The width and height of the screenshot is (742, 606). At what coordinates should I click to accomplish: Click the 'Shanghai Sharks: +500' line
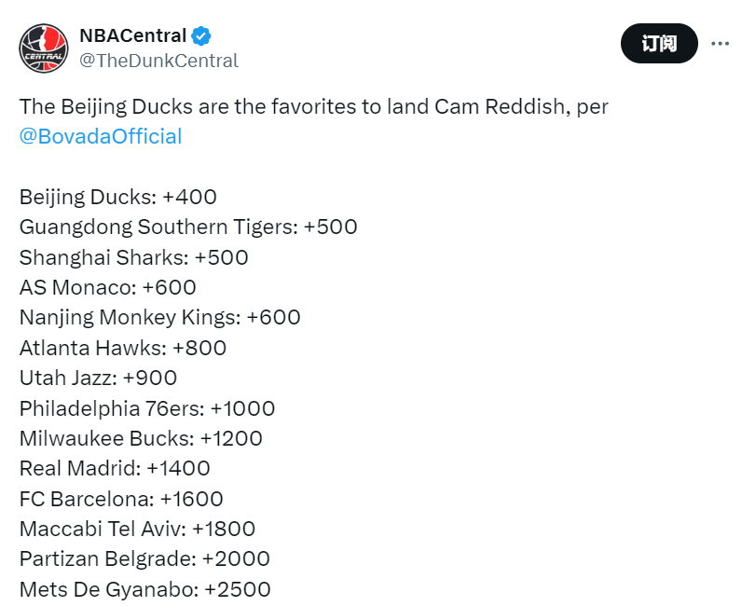point(133,257)
